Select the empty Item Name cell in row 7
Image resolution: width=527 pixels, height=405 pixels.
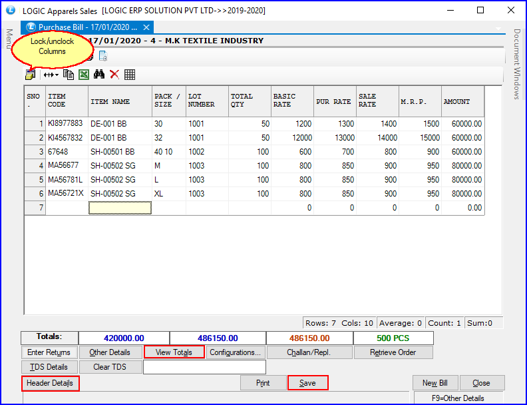tap(120, 208)
